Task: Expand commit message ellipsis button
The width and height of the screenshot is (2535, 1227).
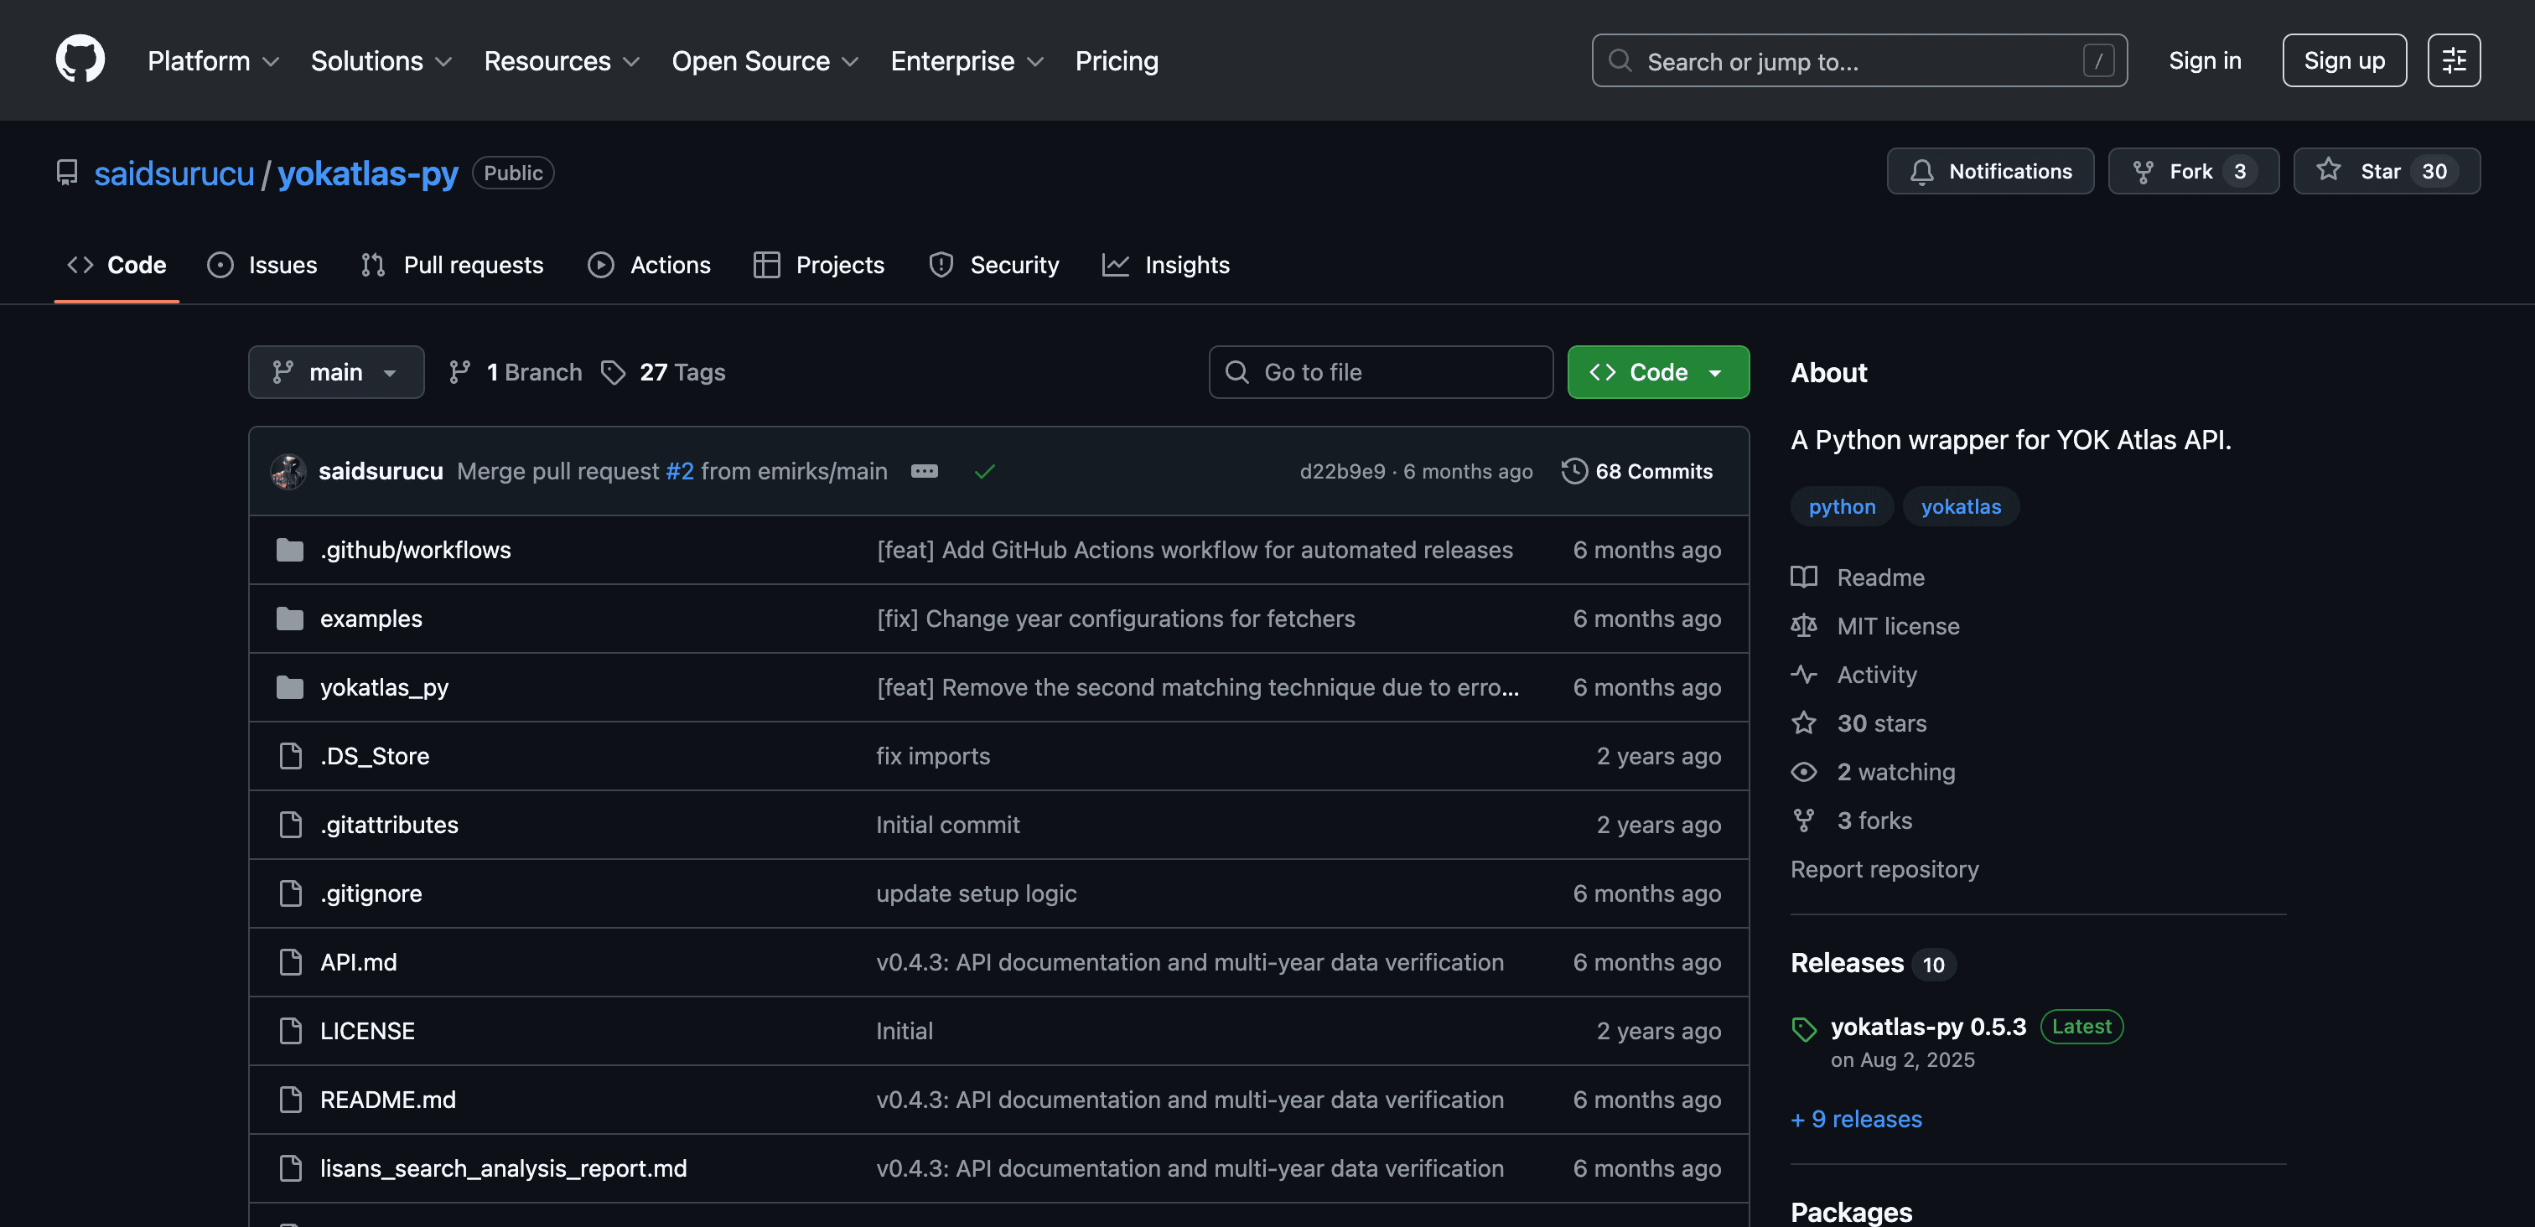Action: click(924, 471)
